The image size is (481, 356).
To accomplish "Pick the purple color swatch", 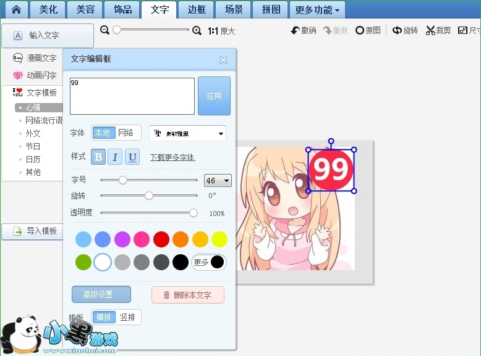I will tap(122, 239).
